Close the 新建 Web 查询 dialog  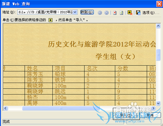[x=159, y=4]
